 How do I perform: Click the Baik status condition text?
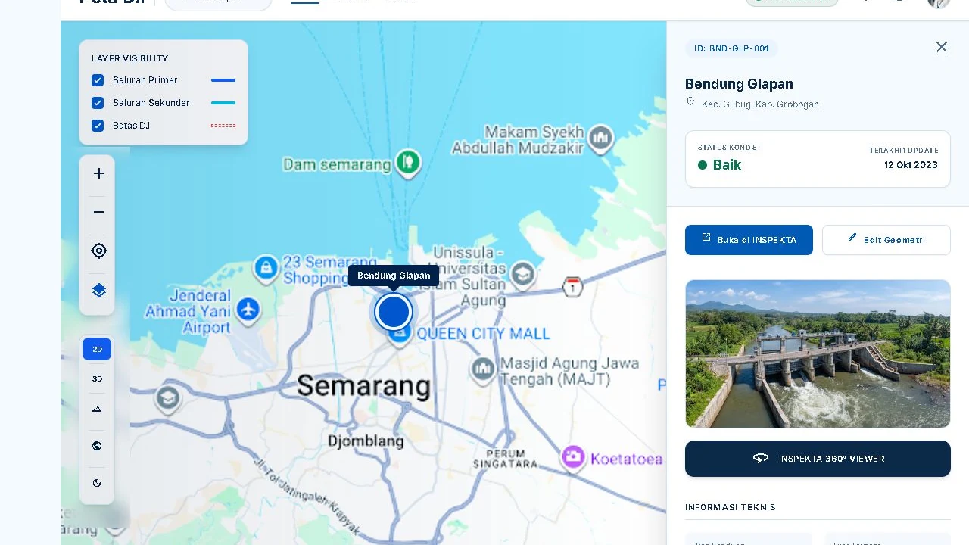coord(727,165)
